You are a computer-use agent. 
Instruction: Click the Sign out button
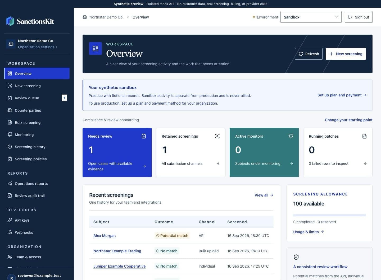[359, 17]
